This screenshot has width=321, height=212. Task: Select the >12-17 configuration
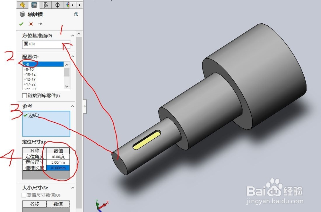point(43,79)
